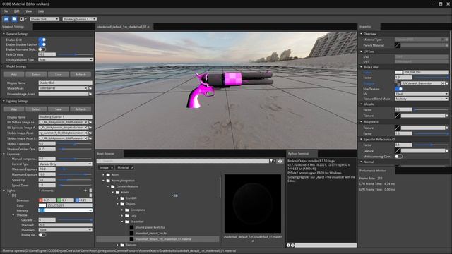Screen dimensions: 452x254
Task: Click Select button in Model Settings
Action: point(36,75)
